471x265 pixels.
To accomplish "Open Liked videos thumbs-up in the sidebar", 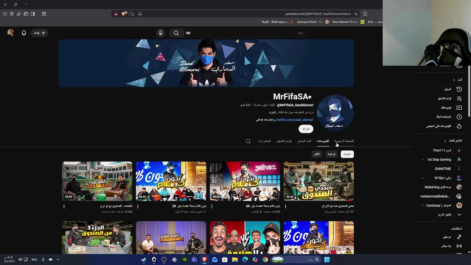I will (x=459, y=126).
